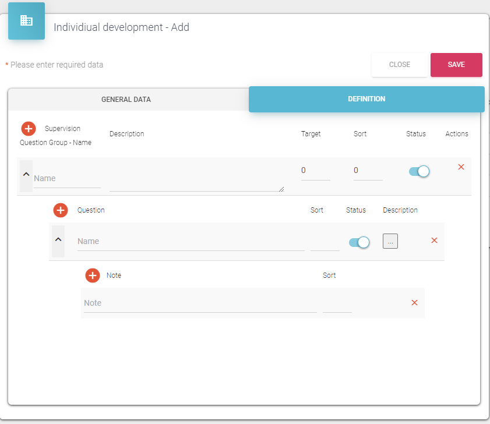Remove the question row with red X
The width and height of the screenshot is (490, 424).
coord(434,241)
